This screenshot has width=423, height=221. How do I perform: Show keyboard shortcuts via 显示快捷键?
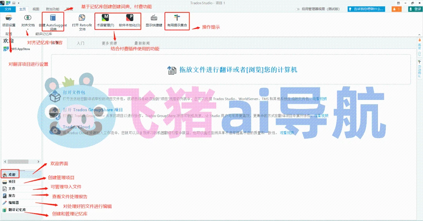pyautogui.click(x=154, y=21)
